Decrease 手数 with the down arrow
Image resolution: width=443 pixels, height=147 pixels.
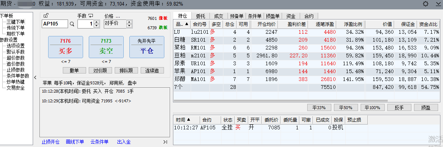point(97,26)
